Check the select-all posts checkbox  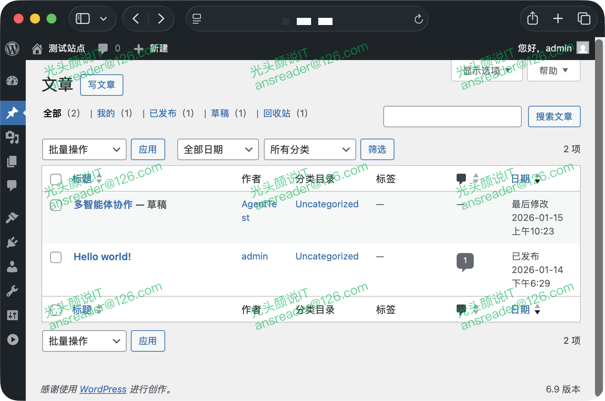click(55, 179)
